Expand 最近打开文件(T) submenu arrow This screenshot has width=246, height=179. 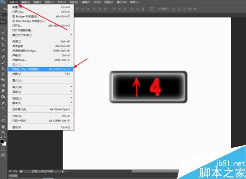(71, 34)
